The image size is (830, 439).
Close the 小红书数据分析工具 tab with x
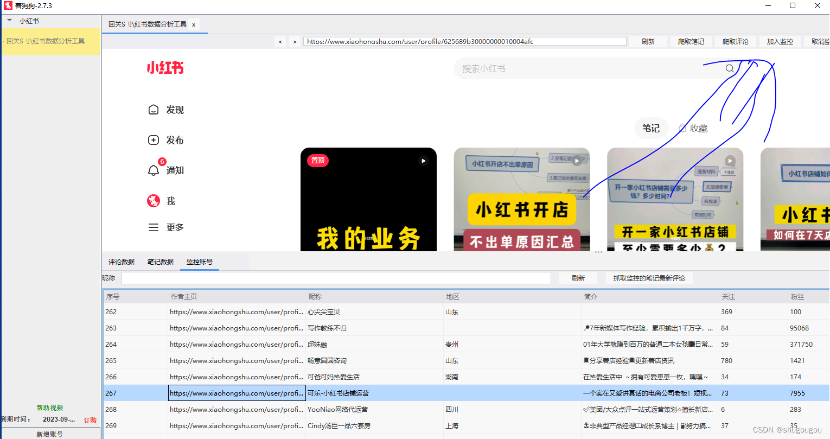[194, 24]
